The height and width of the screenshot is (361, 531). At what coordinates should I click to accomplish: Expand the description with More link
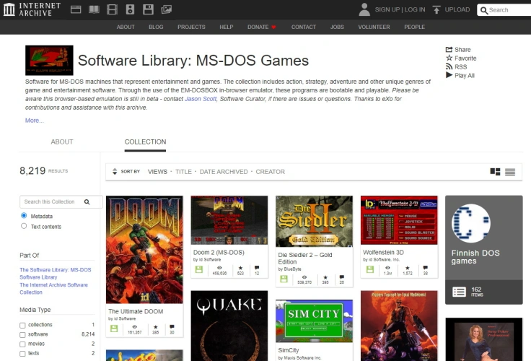pyautogui.click(x=35, y=121)
